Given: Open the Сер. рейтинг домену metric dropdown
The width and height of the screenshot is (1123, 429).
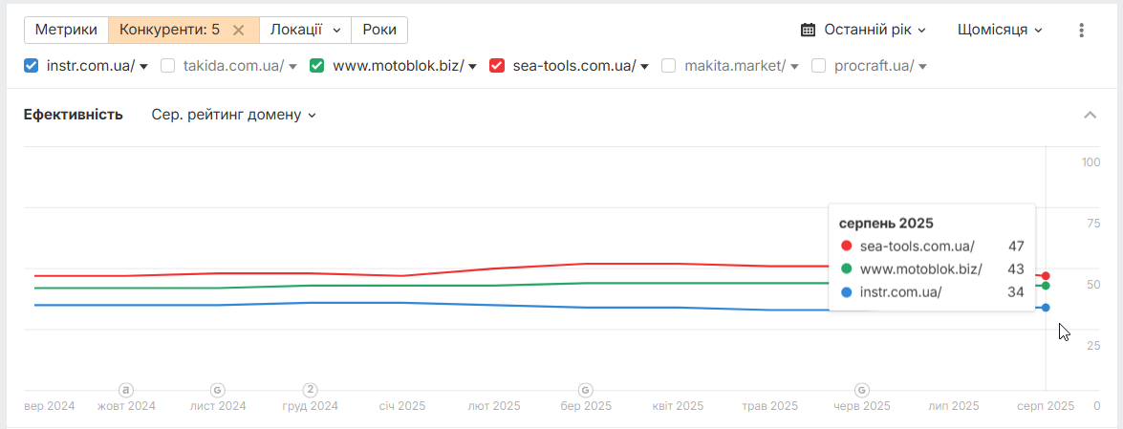Looking at the screenshot, I should (x=233, y=115).
